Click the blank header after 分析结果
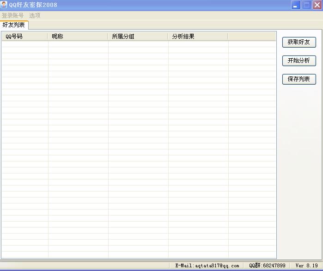The image size is (323, 271). click(251, 37)
